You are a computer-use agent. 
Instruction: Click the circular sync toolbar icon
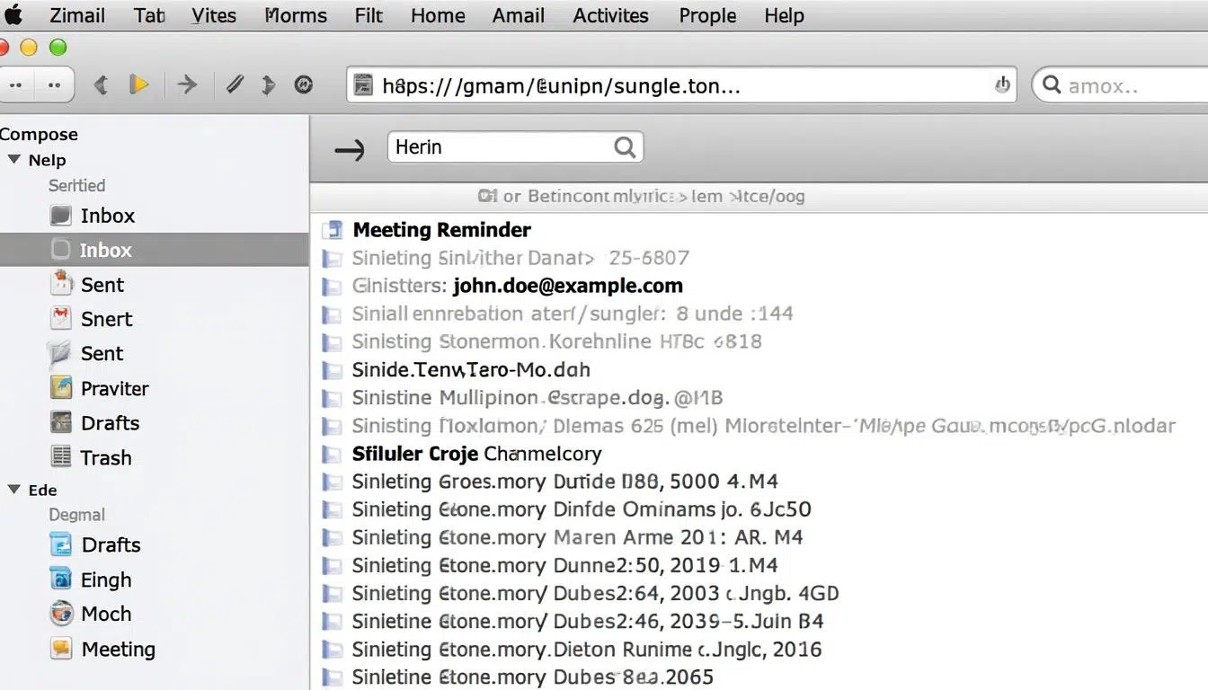tap(304, 84)
